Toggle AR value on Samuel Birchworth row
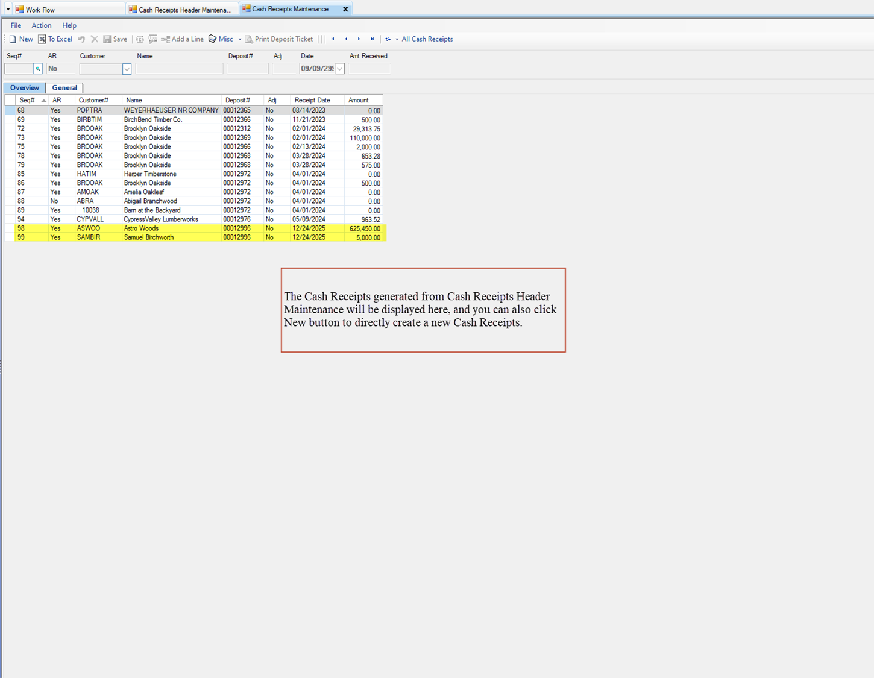The width and height of the screenshot is (874, 678). [x=55, y=237]
